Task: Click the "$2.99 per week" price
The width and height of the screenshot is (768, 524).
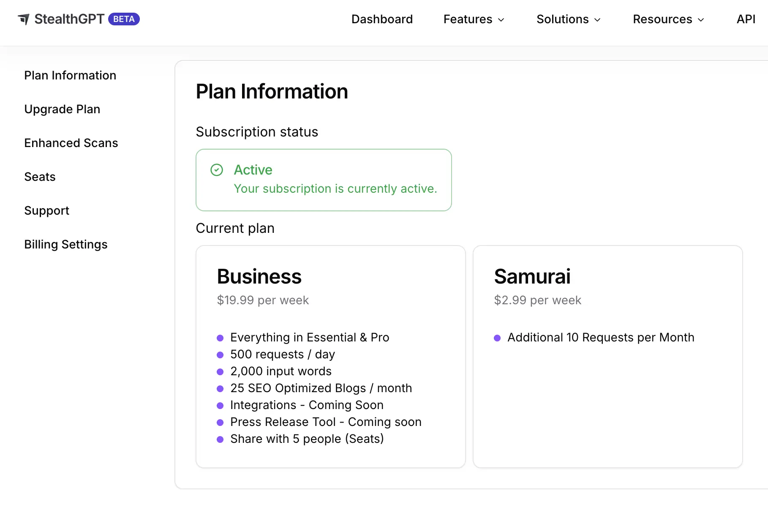Action: click(538, 300)
